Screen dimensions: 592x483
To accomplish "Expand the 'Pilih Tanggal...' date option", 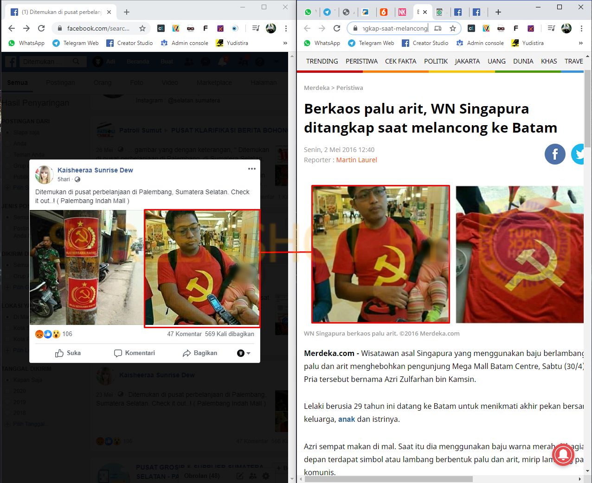I will (31, 424).
